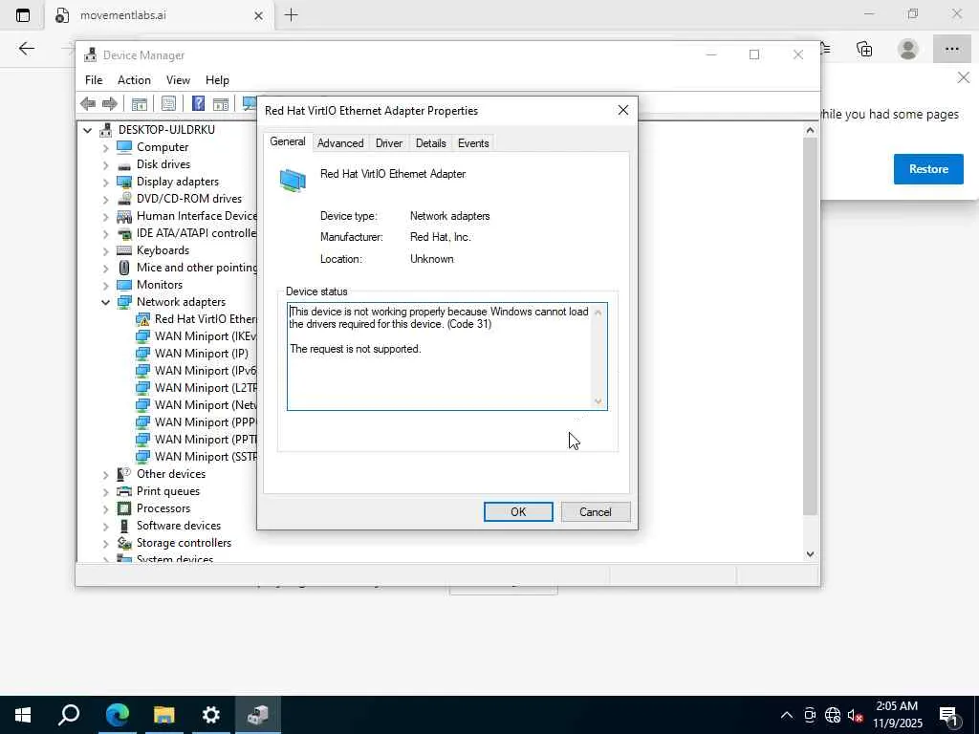The width and height of the screenshot is (979, 734).
Task: Click the network globe tray icon
Action: click(x=833, y=715)
